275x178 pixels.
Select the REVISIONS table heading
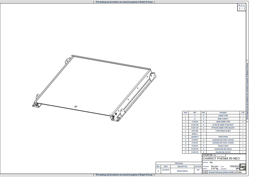[x=179, y=163]
